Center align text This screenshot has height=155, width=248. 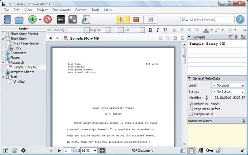(182, 30)
